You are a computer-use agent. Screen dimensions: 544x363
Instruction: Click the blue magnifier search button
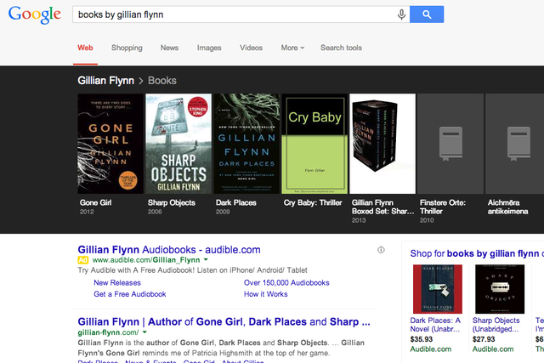coord(427,14)
